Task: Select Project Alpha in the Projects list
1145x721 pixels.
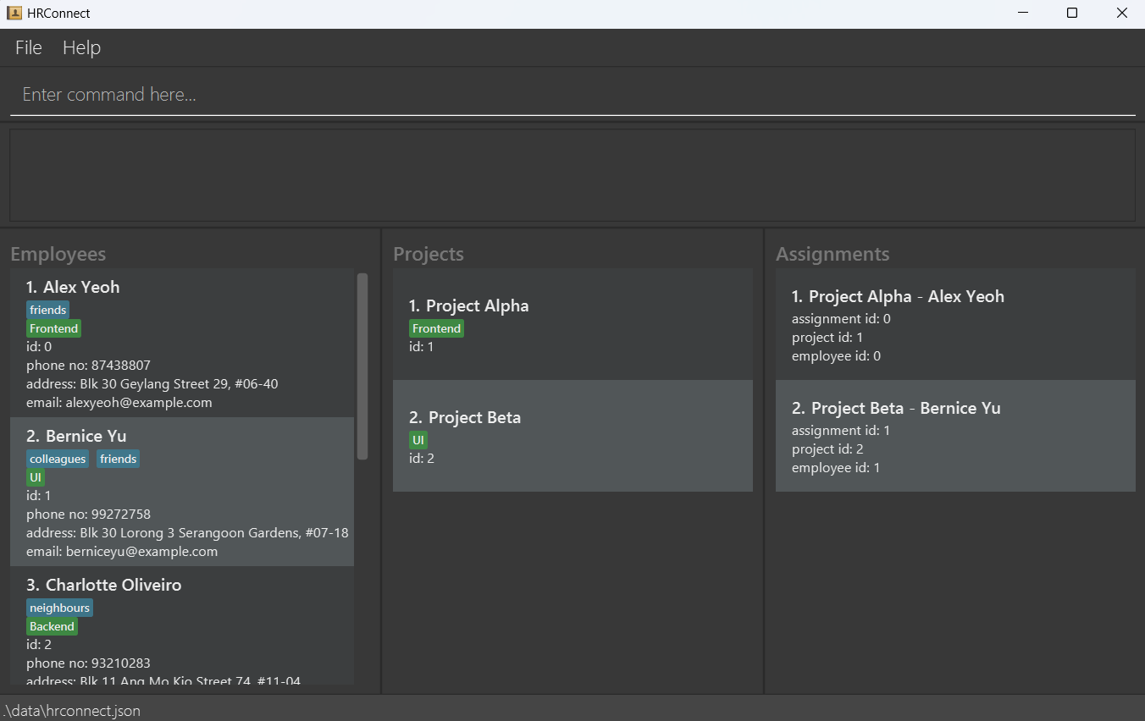Action: tap(572, 324)
